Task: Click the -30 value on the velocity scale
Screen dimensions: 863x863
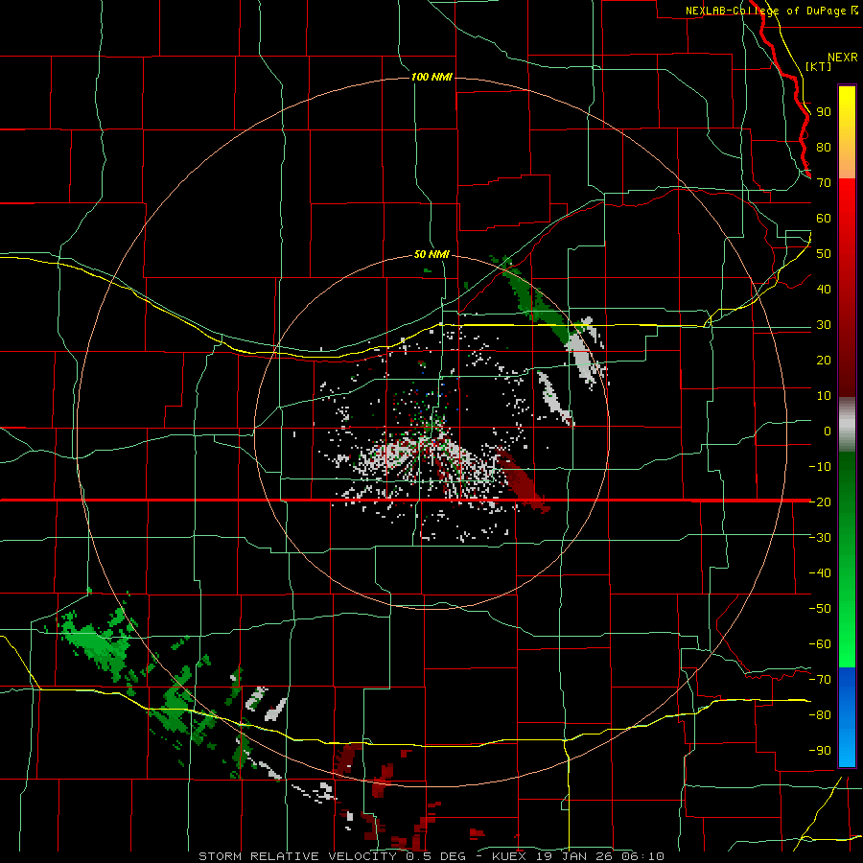Action: 820,538
